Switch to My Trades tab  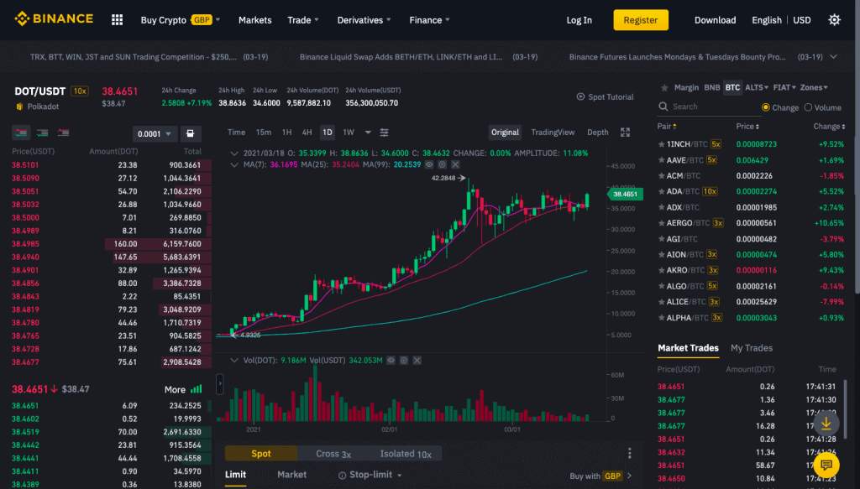[752, 348]
